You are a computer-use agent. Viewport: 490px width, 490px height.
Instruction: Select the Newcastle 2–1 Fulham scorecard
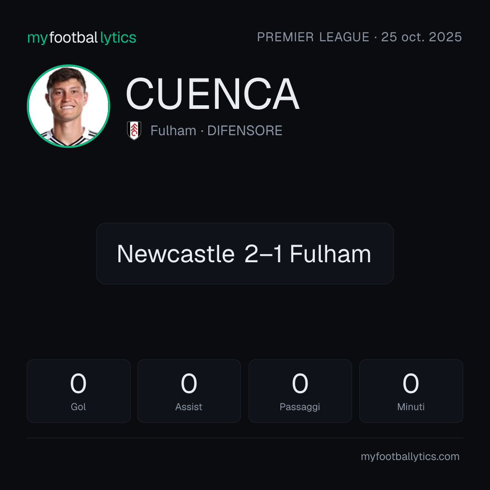point(245,254)
